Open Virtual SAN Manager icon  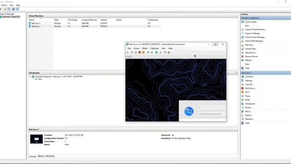[242, 41]
